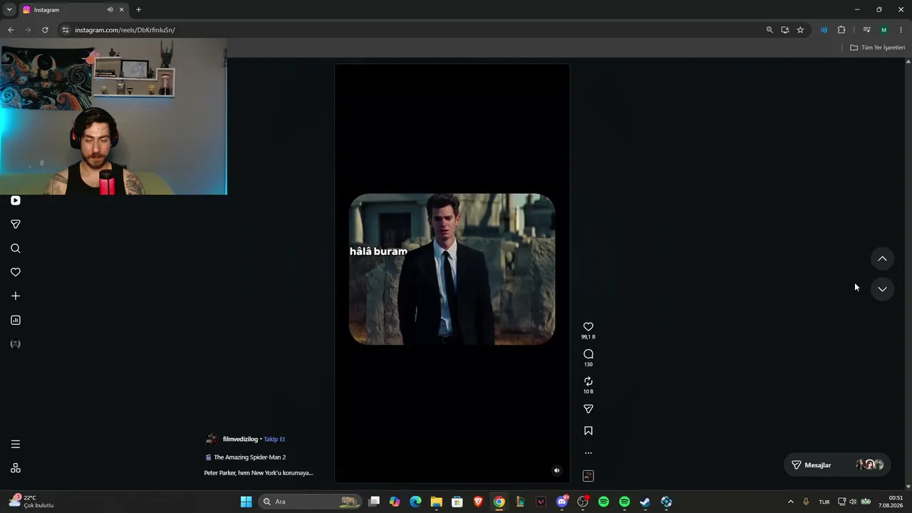The height and width of the screenshot is (513, 912).
Task: Open the Chrome profile M avatar
Action: coord(884,30)
